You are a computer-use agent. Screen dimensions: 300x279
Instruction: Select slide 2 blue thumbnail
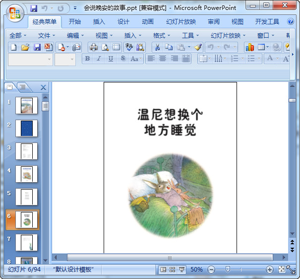(27, 128)
